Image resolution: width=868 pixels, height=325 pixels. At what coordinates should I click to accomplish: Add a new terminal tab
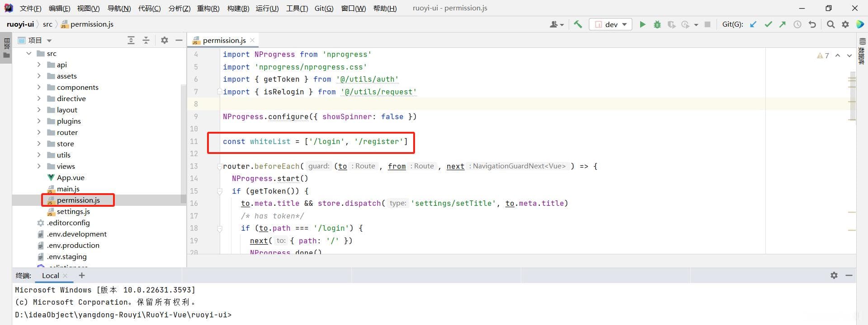[x=82, y=275]
